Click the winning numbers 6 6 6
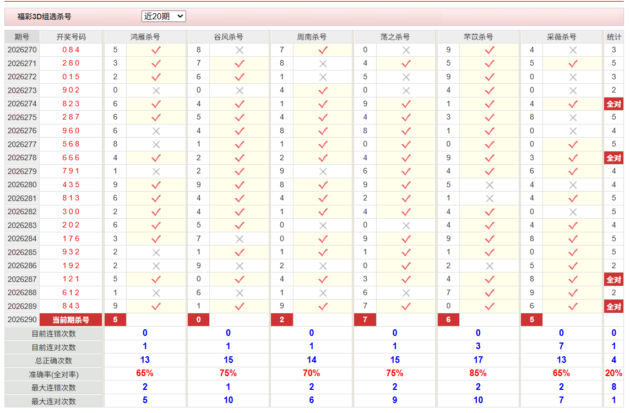The image size is (630, 413). tap(70, 158)
